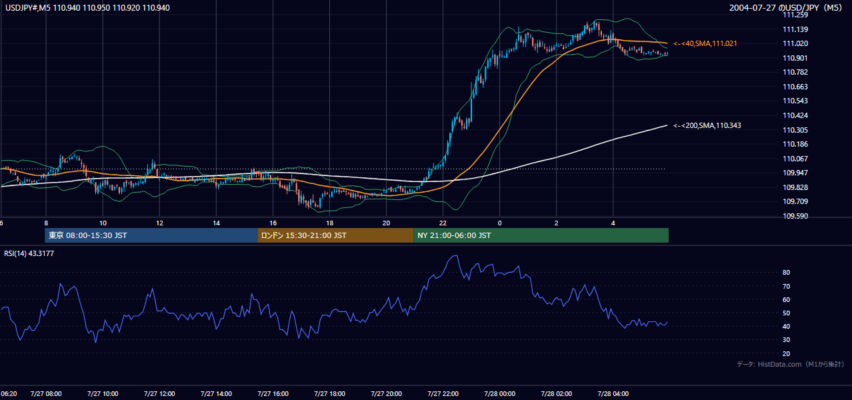852x400 pixels.
Task: Click the 7/28 02:00 time axis label
Action: coord(557,394)
